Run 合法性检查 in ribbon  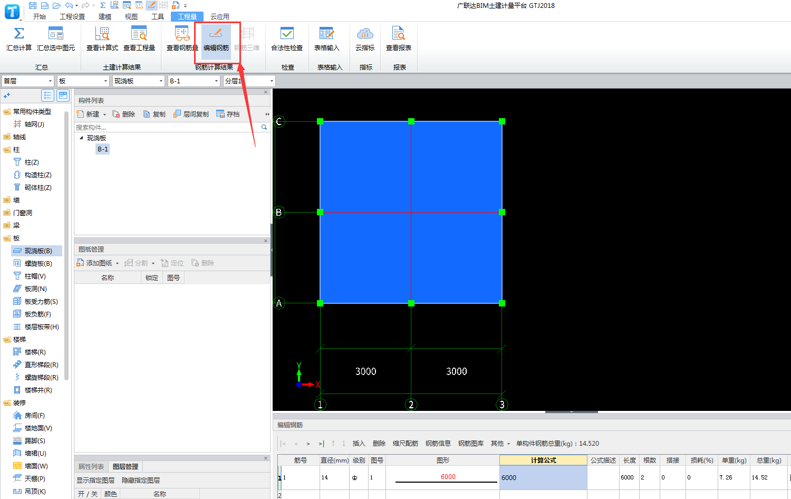pyautogui.click(x=287, y=39)
